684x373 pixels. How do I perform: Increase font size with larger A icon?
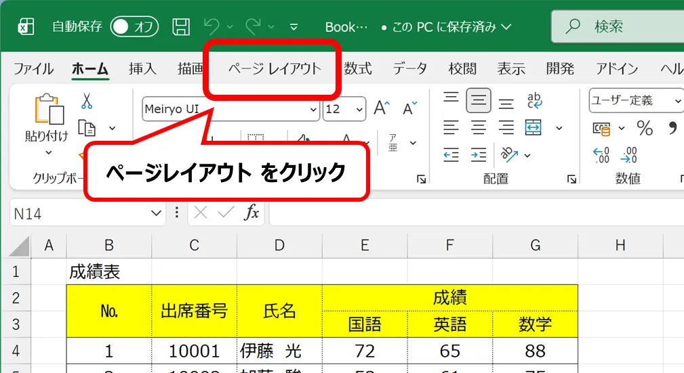click(382, 108)
